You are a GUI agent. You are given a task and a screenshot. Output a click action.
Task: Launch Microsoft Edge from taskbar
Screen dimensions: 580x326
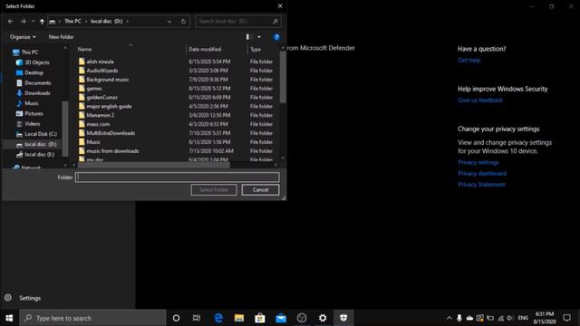[218, 318]
